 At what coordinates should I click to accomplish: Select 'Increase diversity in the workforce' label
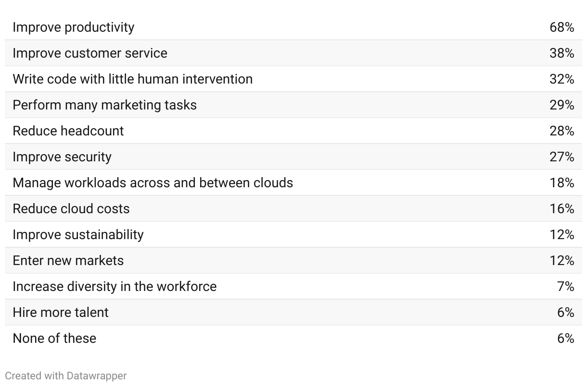coord(115,287)
